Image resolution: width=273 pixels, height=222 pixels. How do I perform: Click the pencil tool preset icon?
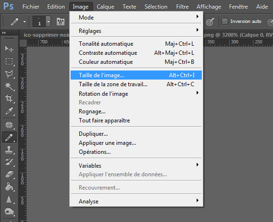tap(14, 22)
